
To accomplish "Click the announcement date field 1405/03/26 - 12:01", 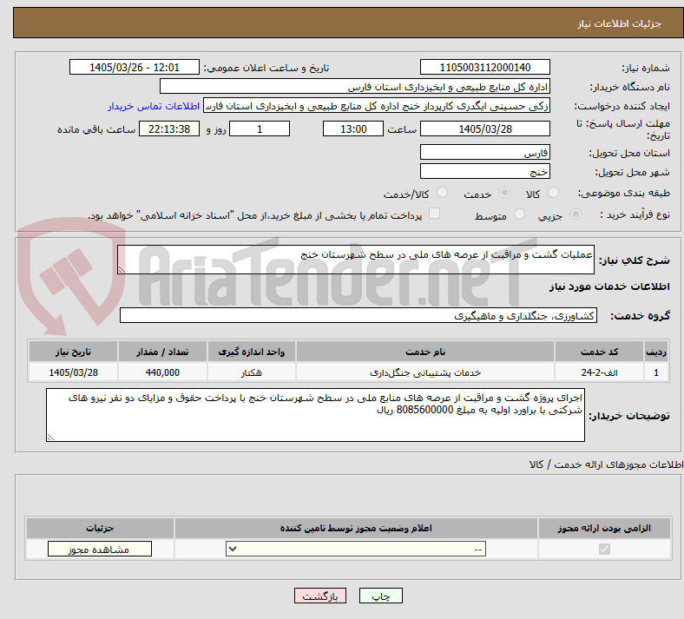I will point(135,67).
